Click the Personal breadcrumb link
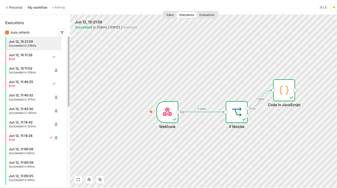337x188 pixels. pyautogui.click(x=14, y=7)
